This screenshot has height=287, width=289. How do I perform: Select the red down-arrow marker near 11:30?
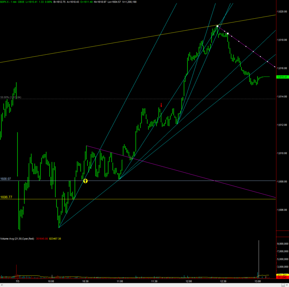pyautogui.click(x=161, y=105)
